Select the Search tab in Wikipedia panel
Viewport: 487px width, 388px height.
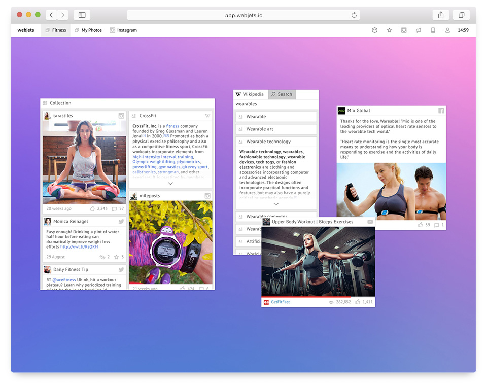pos(282,94)
